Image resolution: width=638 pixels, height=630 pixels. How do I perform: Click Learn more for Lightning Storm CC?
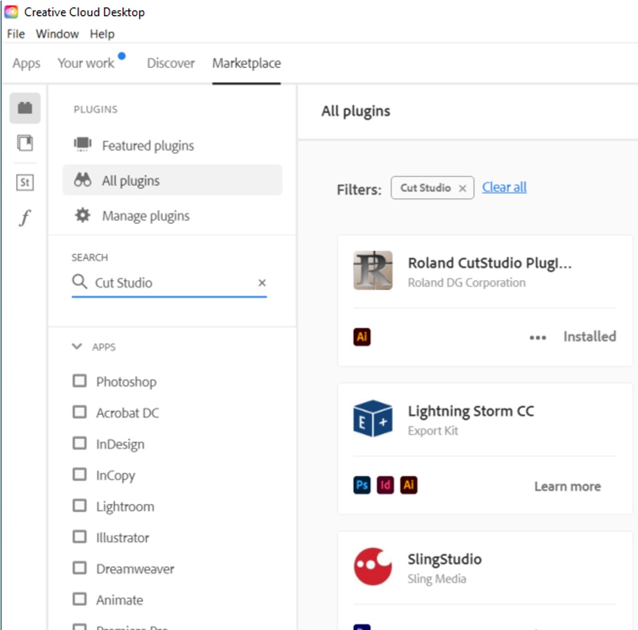pyautogui.click(x=567, y=486)
